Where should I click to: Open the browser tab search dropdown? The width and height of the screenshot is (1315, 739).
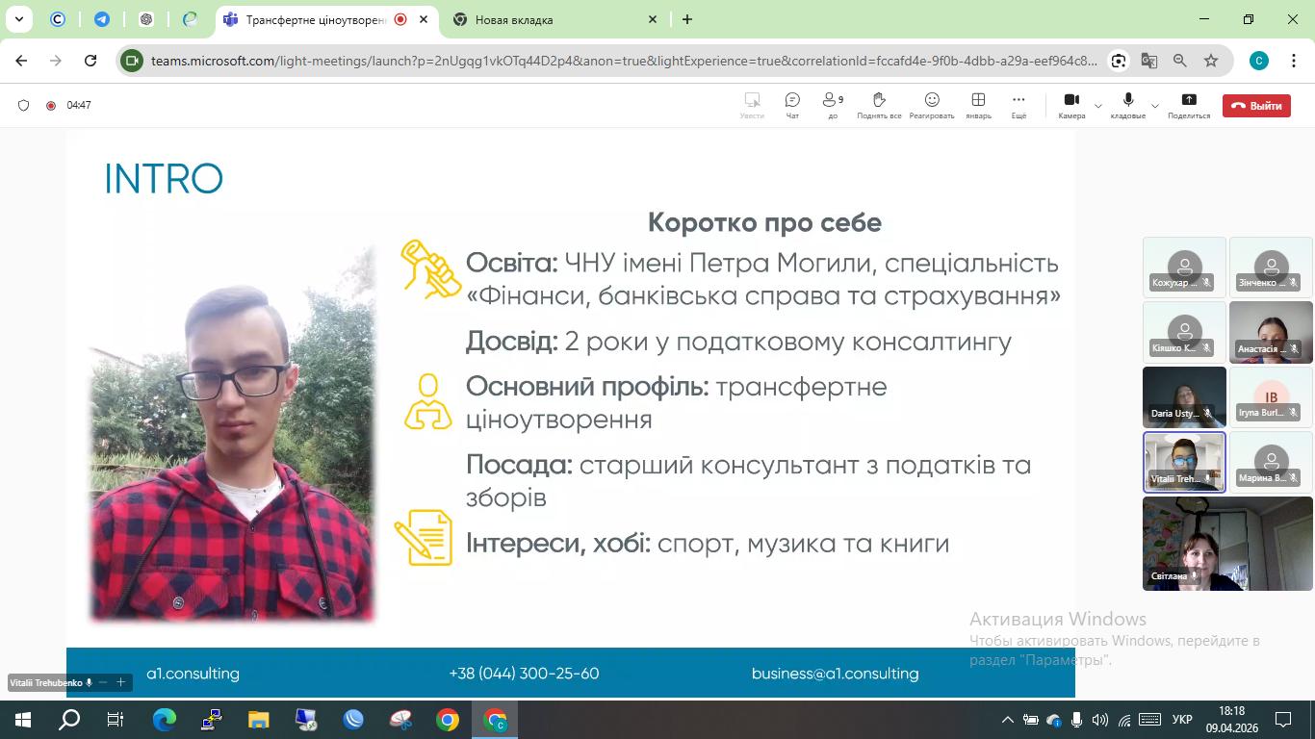18,19
